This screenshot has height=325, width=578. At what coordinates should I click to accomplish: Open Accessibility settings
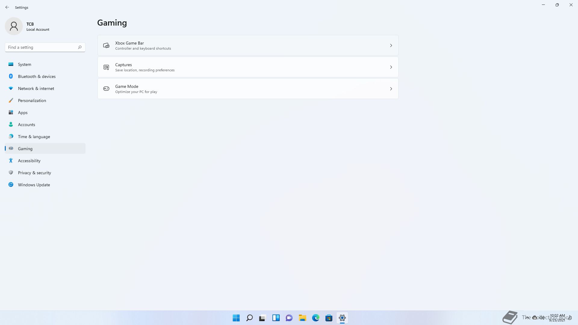coord(45,161)
